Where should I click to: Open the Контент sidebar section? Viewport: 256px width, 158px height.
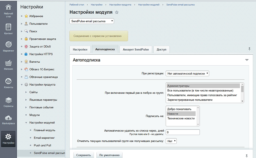pos(8,29)
